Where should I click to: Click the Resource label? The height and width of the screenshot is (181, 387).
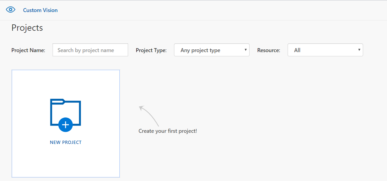(x=269, y=50)
